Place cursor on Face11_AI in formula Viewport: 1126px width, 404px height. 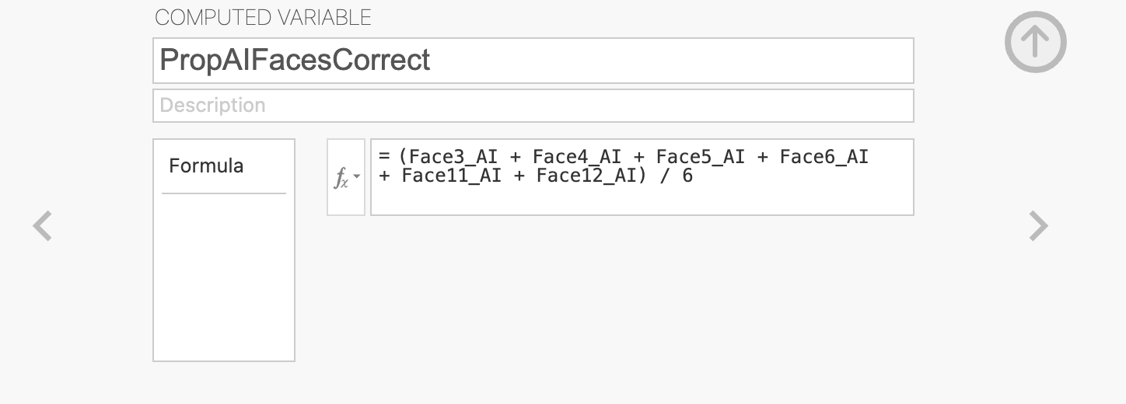tap(452, 176)
